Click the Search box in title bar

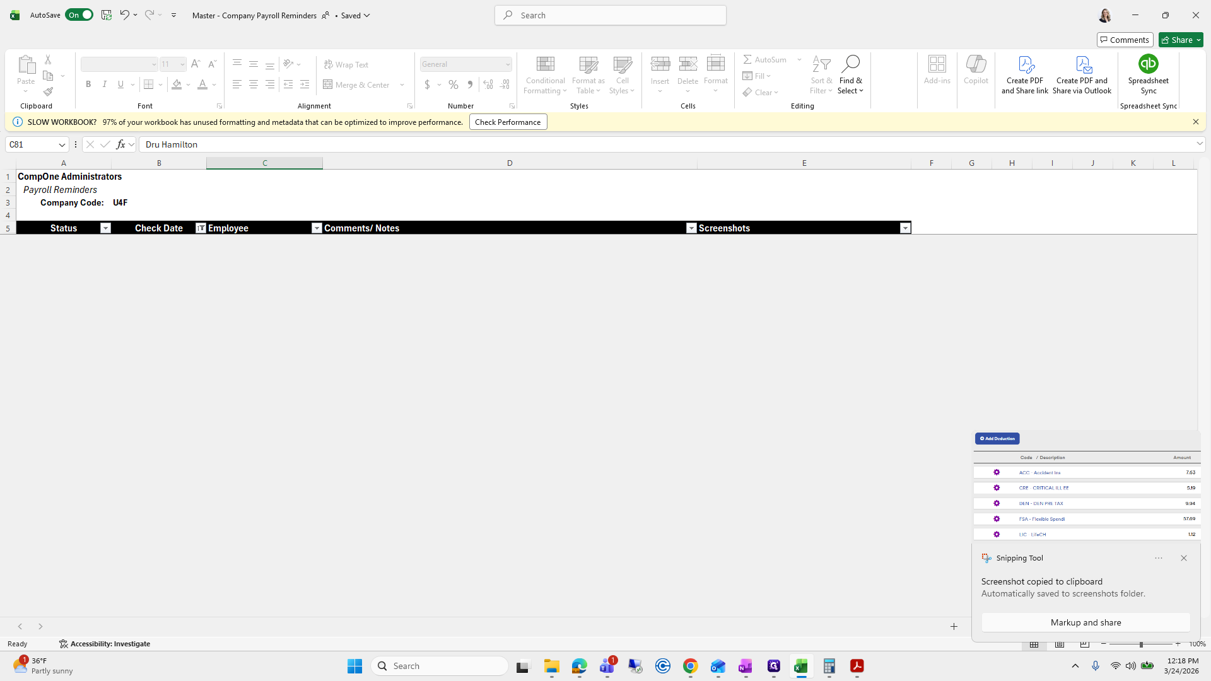tap(610, 15)
